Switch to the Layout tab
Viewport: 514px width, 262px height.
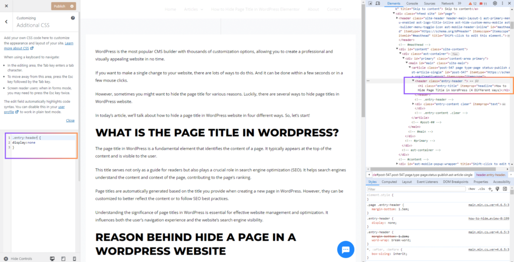pyautogui.click(x=407, y=181)
